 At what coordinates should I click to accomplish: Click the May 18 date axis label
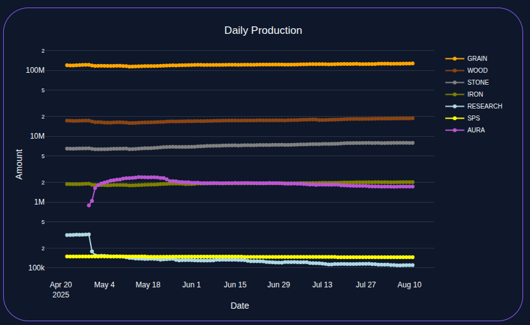click(148, 285)
